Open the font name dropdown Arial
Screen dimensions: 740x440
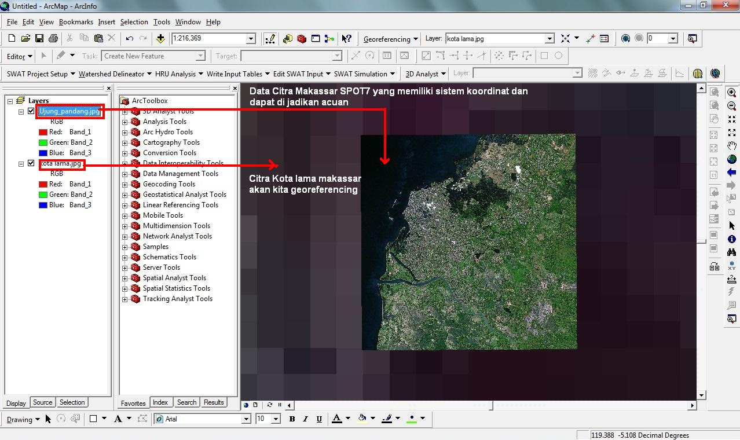[x=246, y=419]
